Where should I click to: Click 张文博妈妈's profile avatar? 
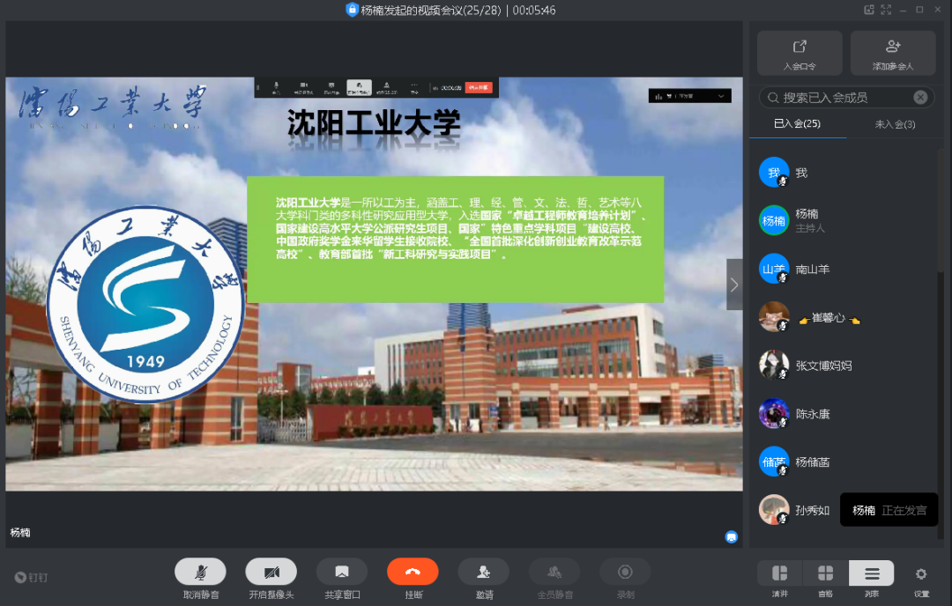[774, 366]
